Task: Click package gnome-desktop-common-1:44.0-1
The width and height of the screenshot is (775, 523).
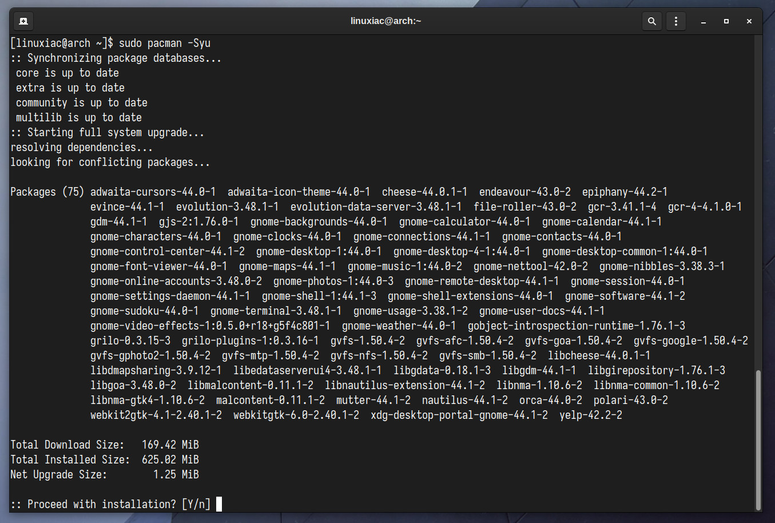Action: (x=625, y=252)
